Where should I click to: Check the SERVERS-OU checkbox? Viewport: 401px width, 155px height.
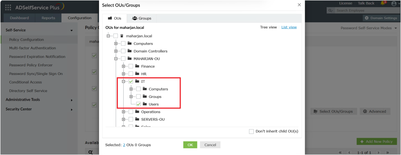tap(131, 119)
